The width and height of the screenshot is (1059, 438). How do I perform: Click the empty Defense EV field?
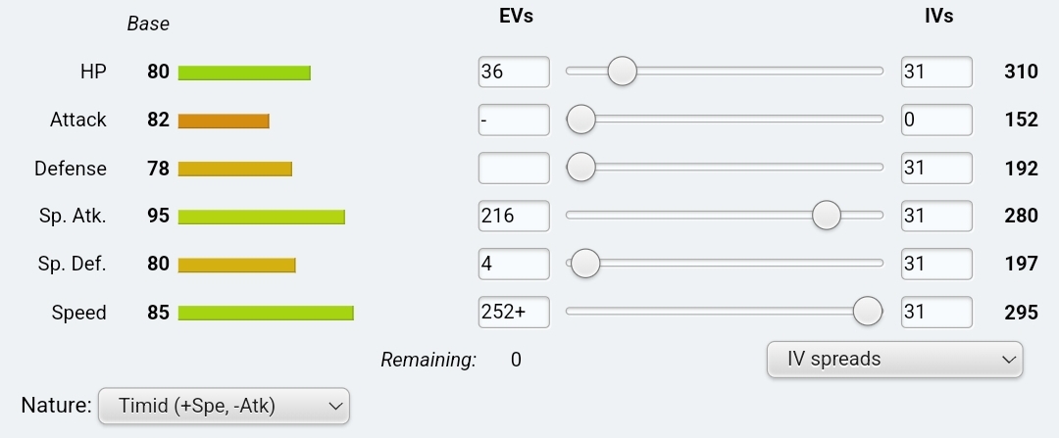tap(514, 168)
